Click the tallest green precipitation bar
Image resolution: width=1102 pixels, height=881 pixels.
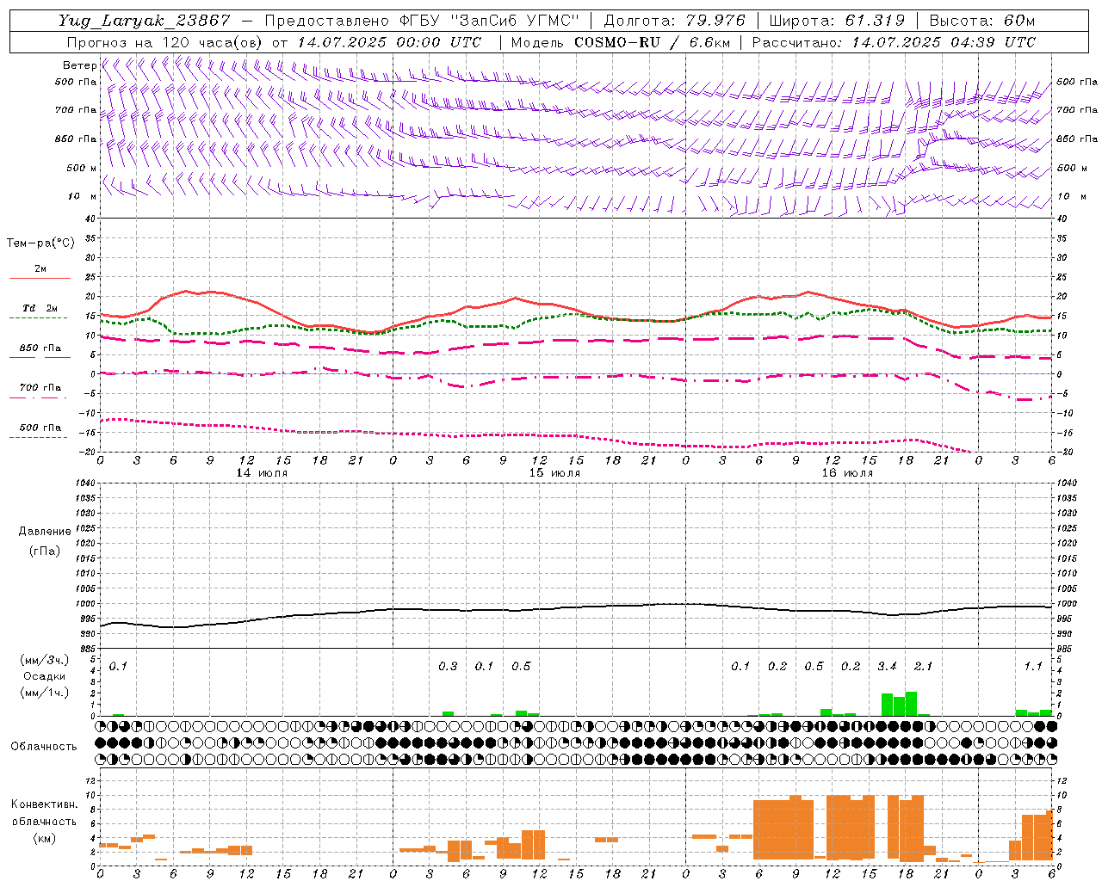click(x=911, y=704)
